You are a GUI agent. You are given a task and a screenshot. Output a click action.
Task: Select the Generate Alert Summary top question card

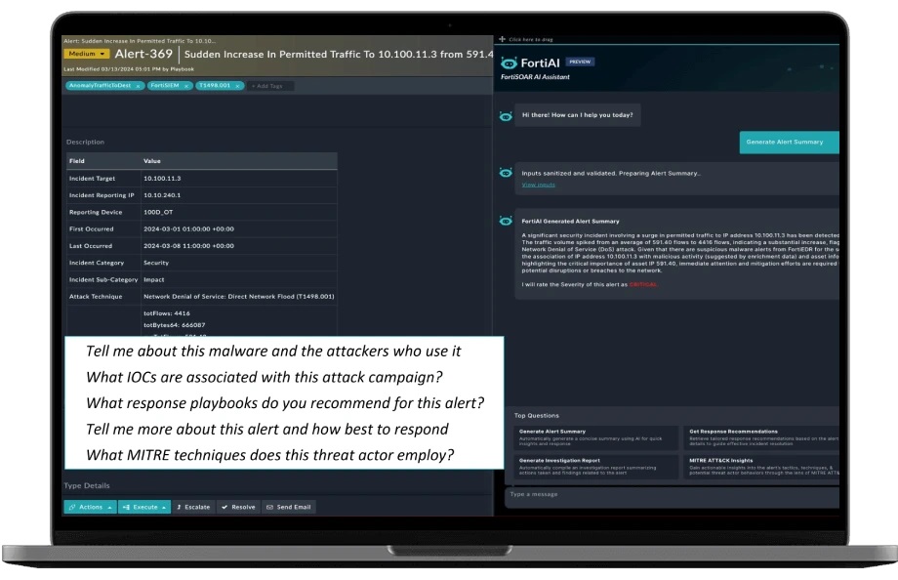pyautogui.click(x=593, y=435)
